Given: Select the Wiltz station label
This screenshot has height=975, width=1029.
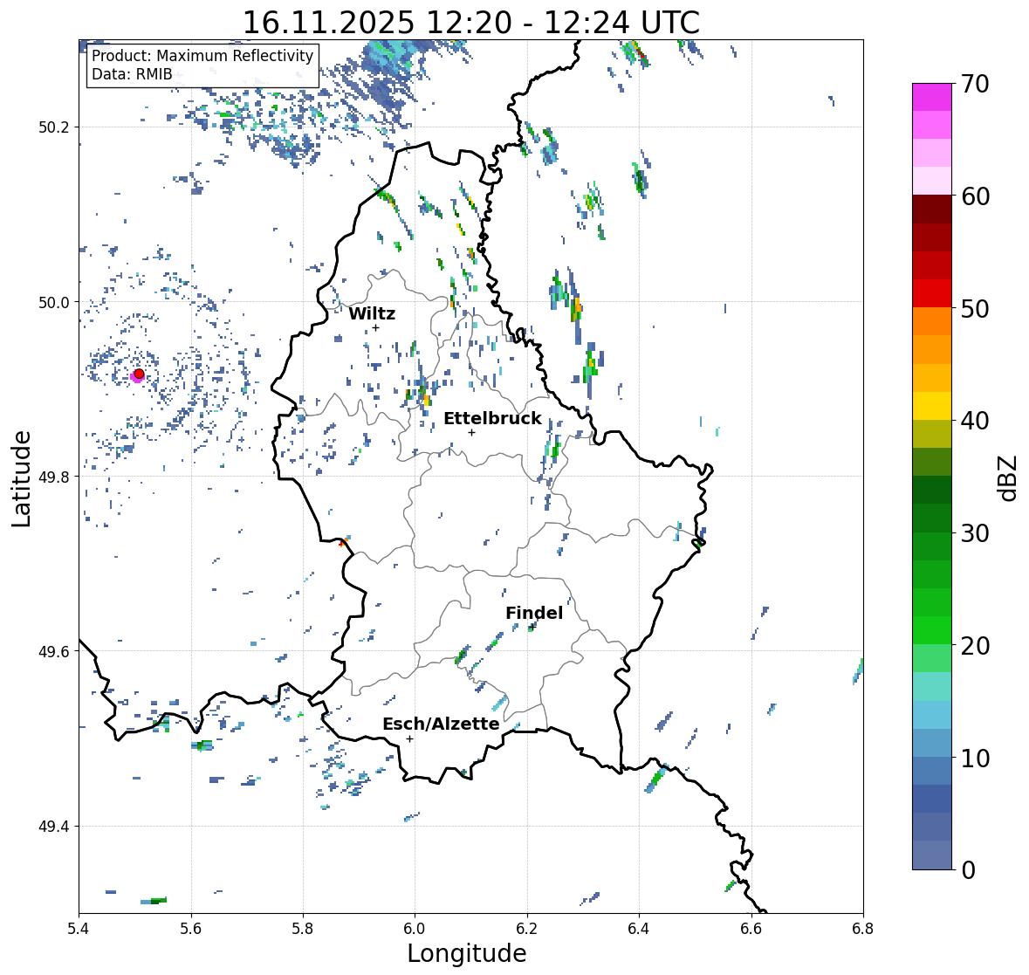Looking at the screenshot, I should click(x=372, y=313).
